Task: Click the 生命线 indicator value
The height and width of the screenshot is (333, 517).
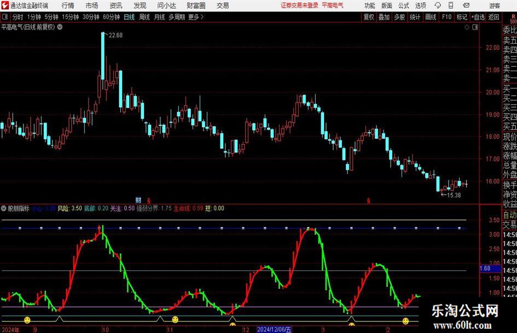Action: [189, 208]
